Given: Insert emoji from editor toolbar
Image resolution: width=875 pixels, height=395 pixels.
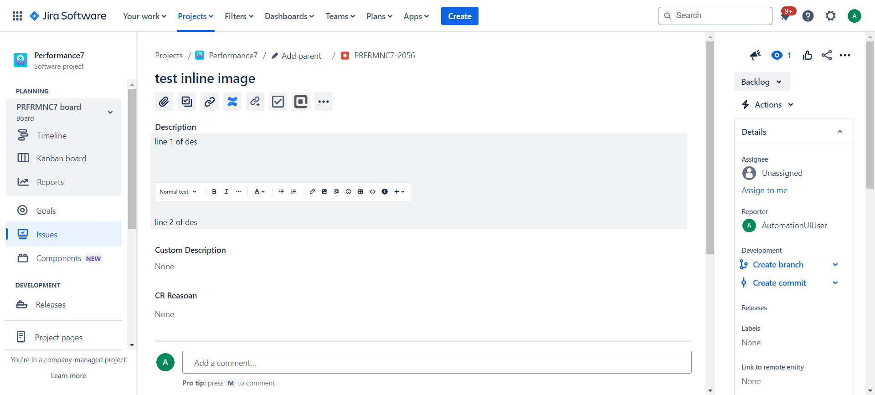Looking at the screenshot, I should click(x=349, y=192).
